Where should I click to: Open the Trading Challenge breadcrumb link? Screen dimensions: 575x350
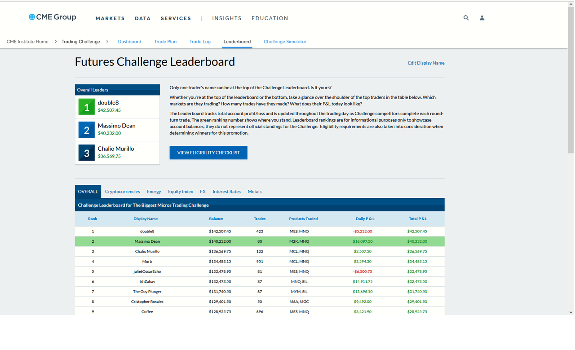pos(81,42)
